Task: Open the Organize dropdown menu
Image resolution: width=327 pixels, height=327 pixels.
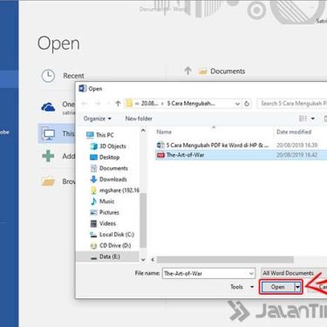Action: (x=98, y=119)
